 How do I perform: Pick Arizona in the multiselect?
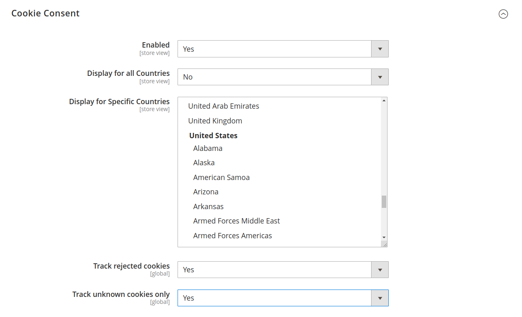pos(205,192)
